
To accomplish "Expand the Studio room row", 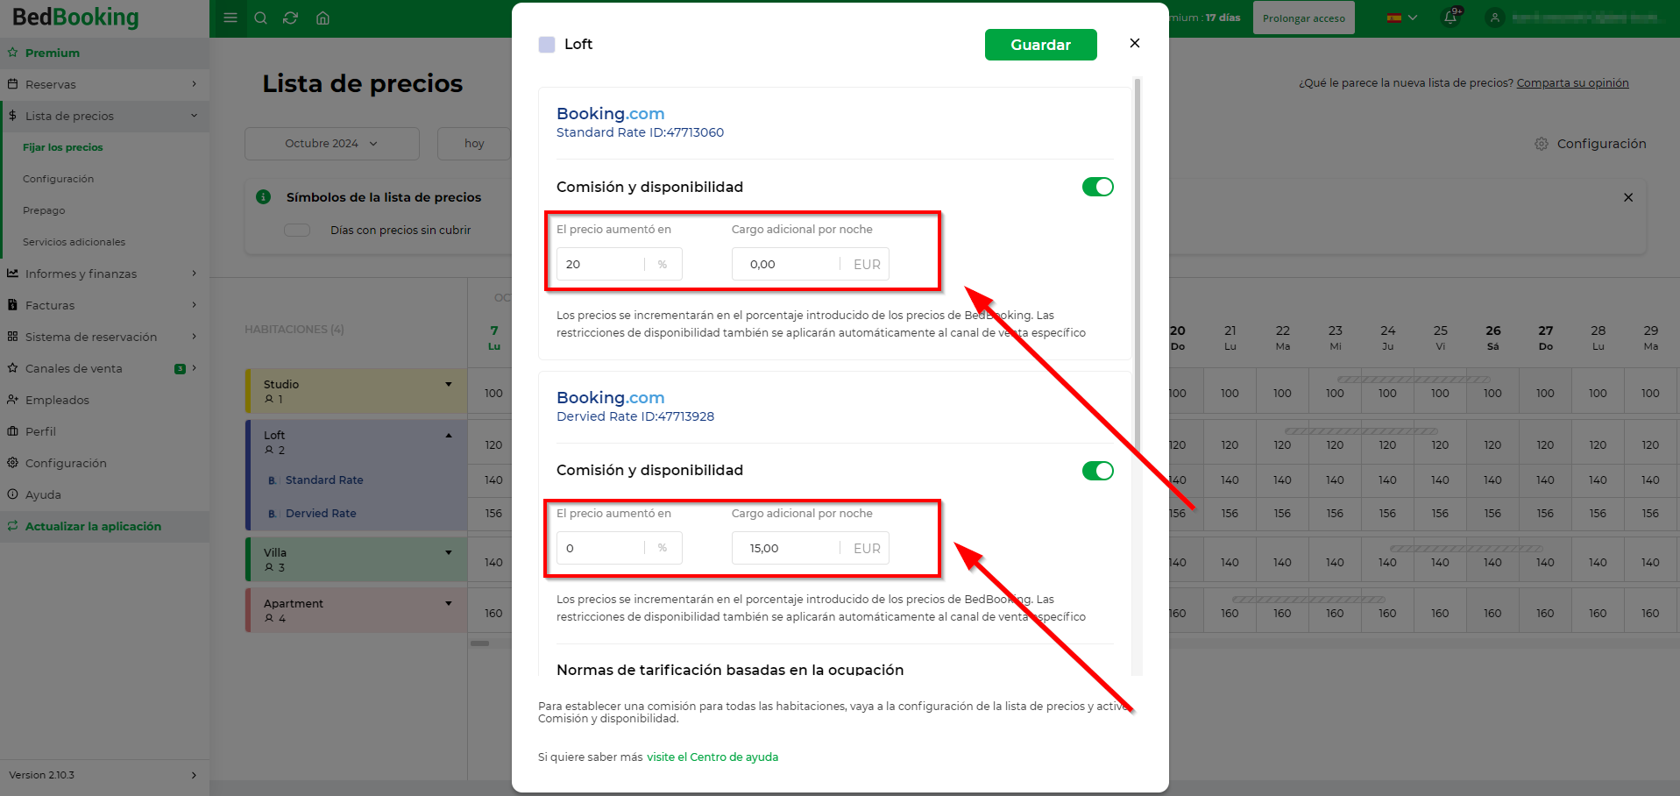I will pyautogui.click(x=449, y=384).
